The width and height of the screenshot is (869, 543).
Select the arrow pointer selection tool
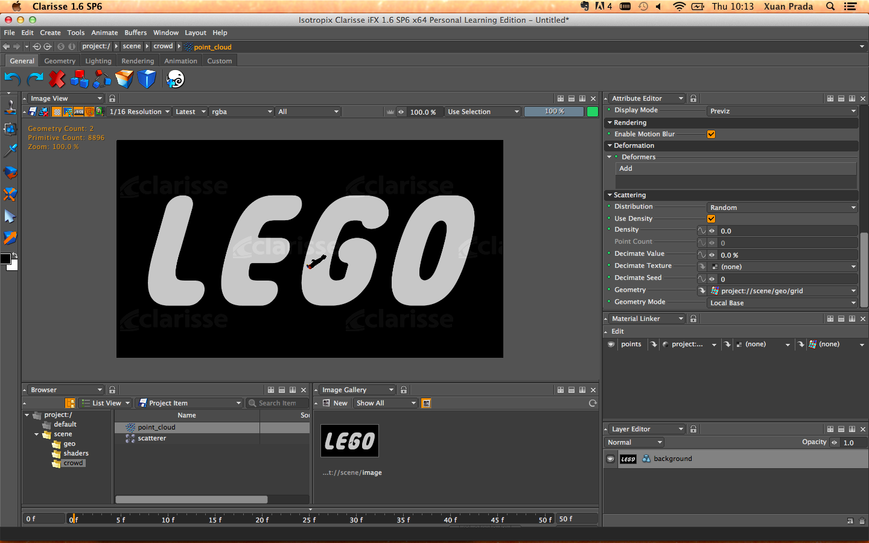(x=10, y=216)
